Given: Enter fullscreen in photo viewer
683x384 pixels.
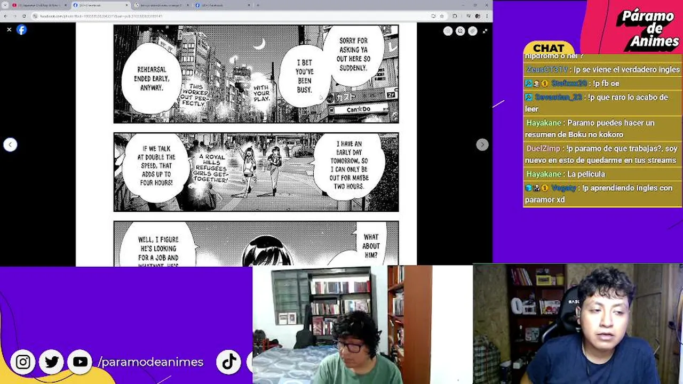Looking at the screenshot, I should pos(485,31).
